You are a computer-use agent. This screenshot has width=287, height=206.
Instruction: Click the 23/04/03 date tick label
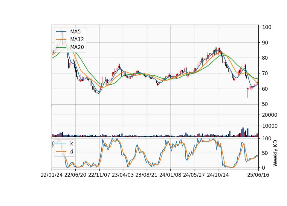click(123, 175)
